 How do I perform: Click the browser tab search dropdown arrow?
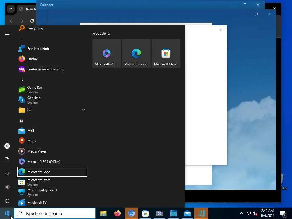pos(11,9)
